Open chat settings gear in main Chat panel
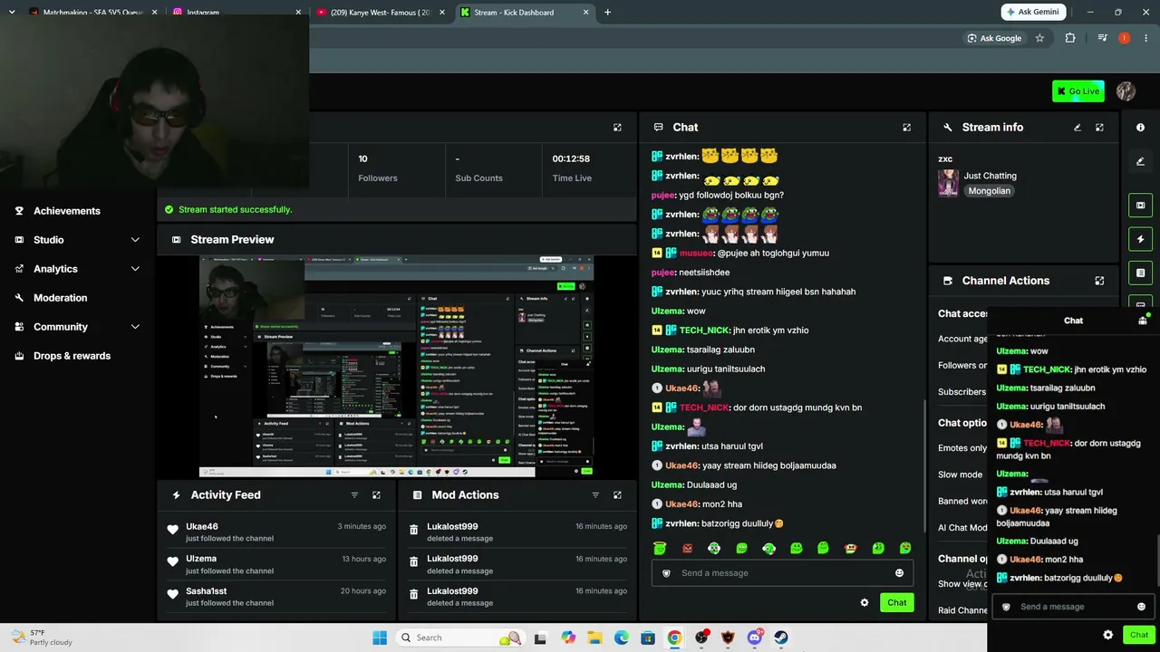Viewport: 1160px width, 652px height. [865, 602]
